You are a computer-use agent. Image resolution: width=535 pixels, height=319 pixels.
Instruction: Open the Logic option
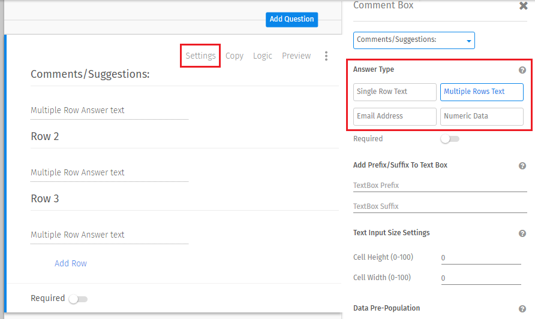(x=262, y=56)
